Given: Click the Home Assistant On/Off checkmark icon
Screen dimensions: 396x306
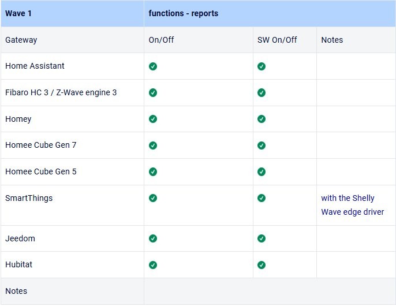Looking at the screenshot, I should 153,66.
